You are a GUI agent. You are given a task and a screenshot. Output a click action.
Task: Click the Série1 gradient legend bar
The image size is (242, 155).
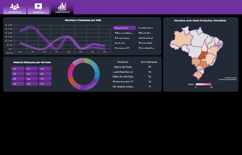[204, 84]
